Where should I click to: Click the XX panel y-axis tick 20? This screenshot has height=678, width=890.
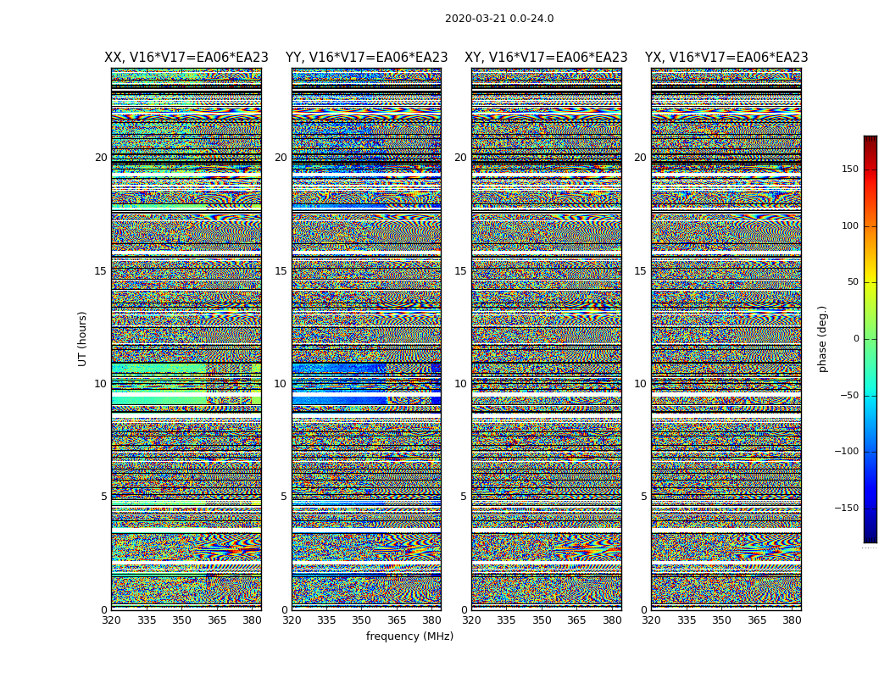tap(101, 158)
